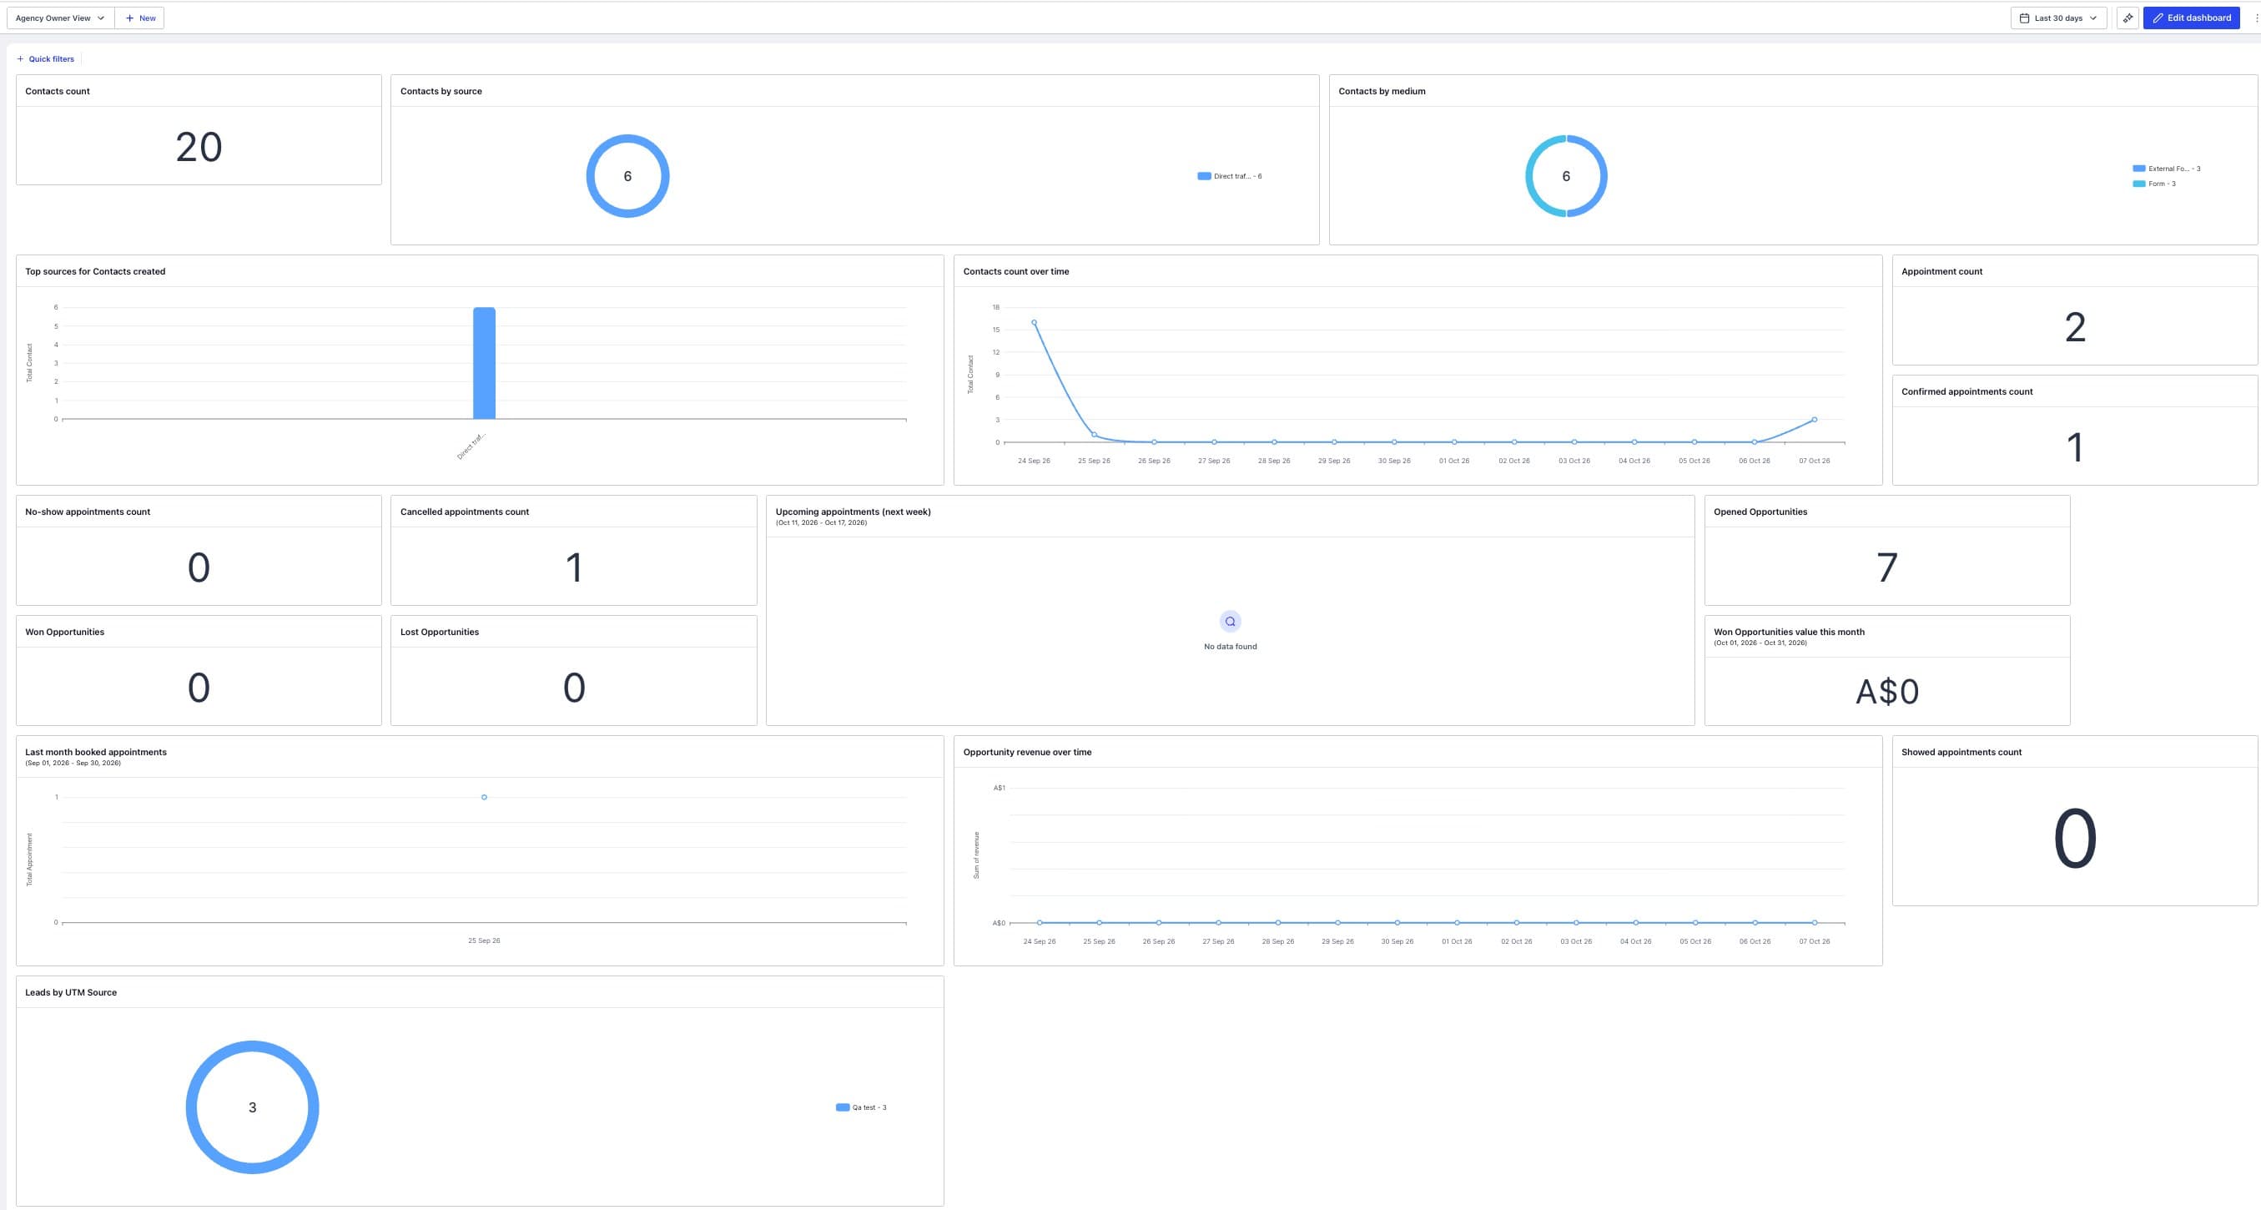
Task: Click the Contacts count value 20
Action: click(199, 147)
